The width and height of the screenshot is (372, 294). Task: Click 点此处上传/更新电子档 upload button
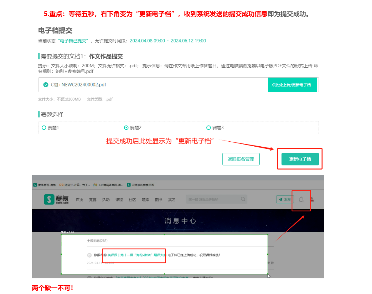(292, 85)
